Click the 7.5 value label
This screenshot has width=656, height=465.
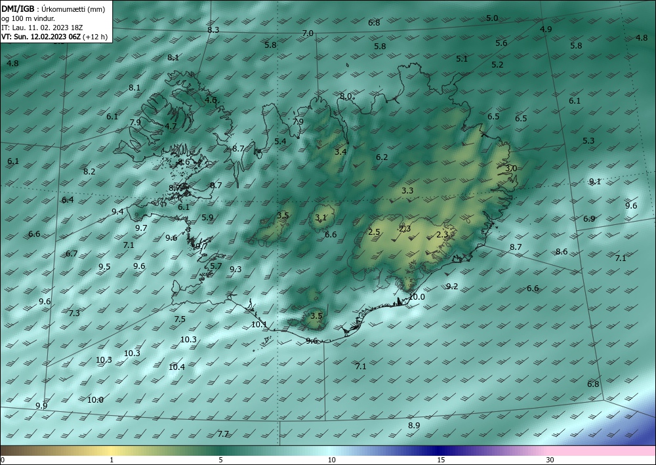point(180,319)
